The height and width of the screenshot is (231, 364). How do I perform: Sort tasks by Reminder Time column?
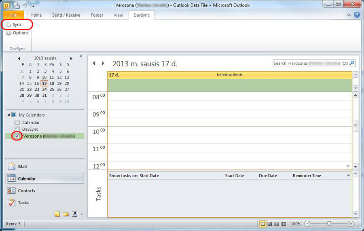pyautogui.click(x=307, y=176)
